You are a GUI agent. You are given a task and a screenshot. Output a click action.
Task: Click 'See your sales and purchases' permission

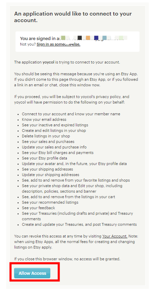[48, 142]
